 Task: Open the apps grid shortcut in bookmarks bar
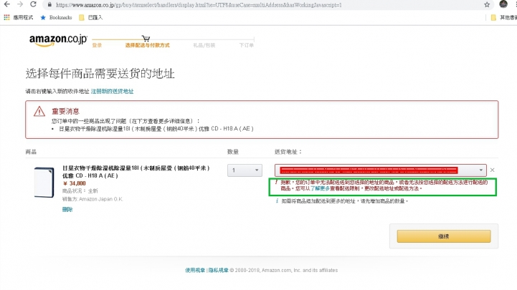6,17
